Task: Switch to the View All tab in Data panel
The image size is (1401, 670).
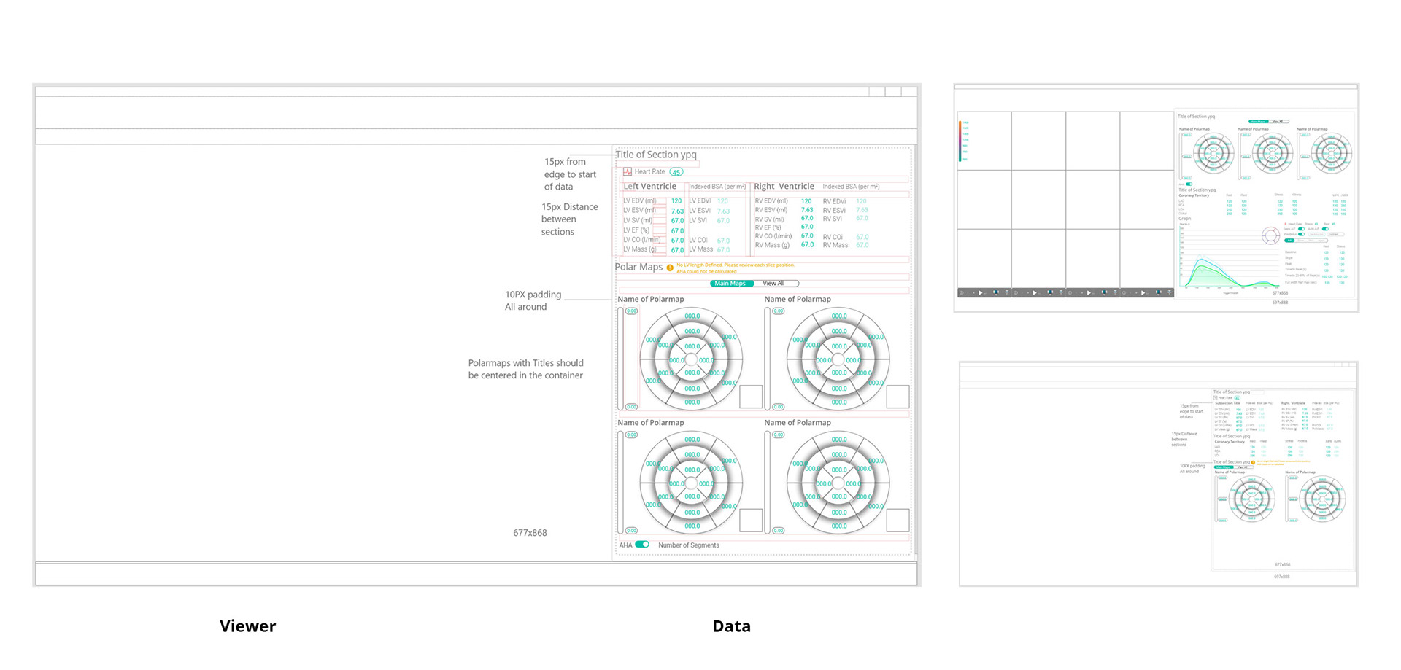Action: click(x=775, y=284)
